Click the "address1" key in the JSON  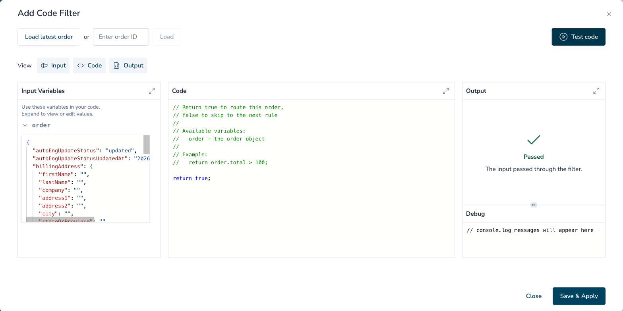point(55,198)
